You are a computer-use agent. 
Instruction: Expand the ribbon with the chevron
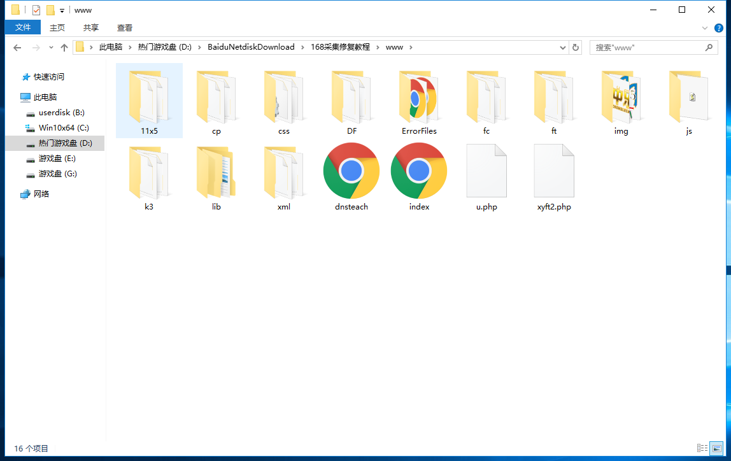[705, 28]
